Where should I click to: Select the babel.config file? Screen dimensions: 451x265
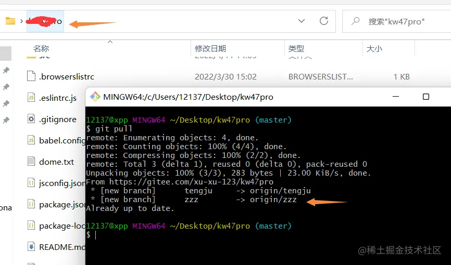[62, 140]
